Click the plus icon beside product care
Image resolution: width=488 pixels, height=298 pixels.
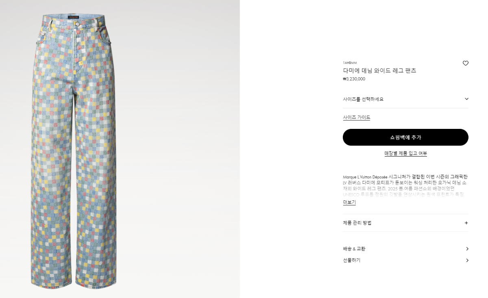[466, 223]
